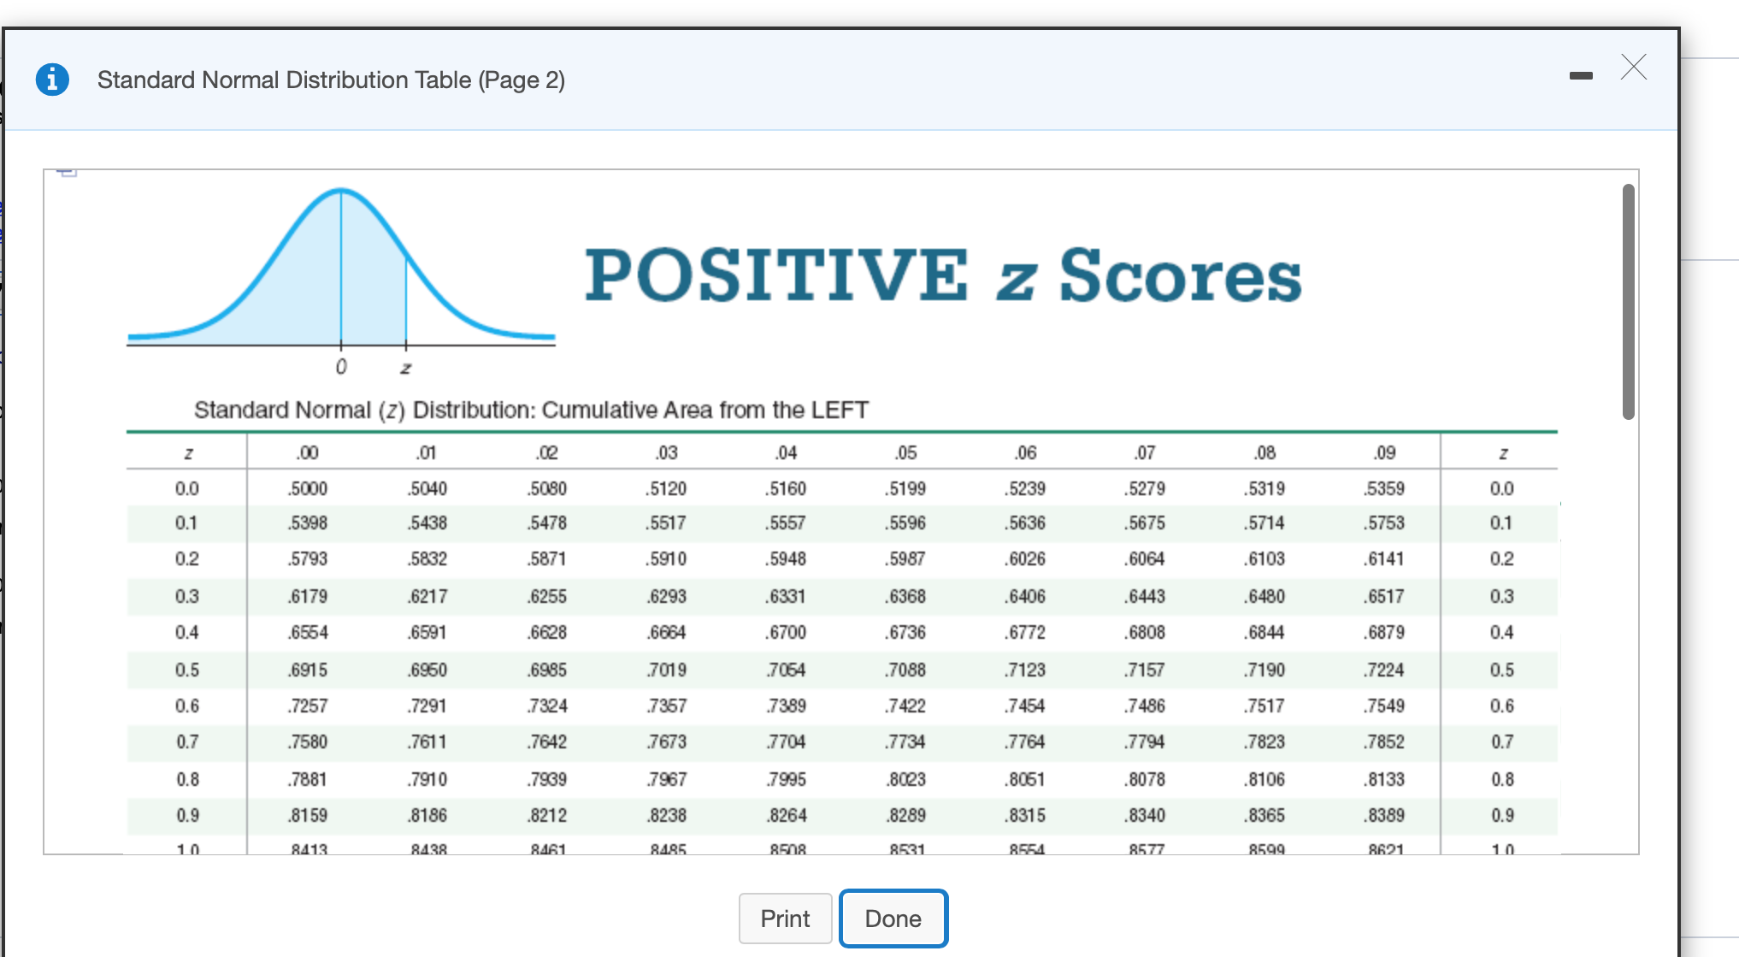Select the value .5000 for z 0.0
Viewport: 1739px width, 957px height.
tap(309, 487)
